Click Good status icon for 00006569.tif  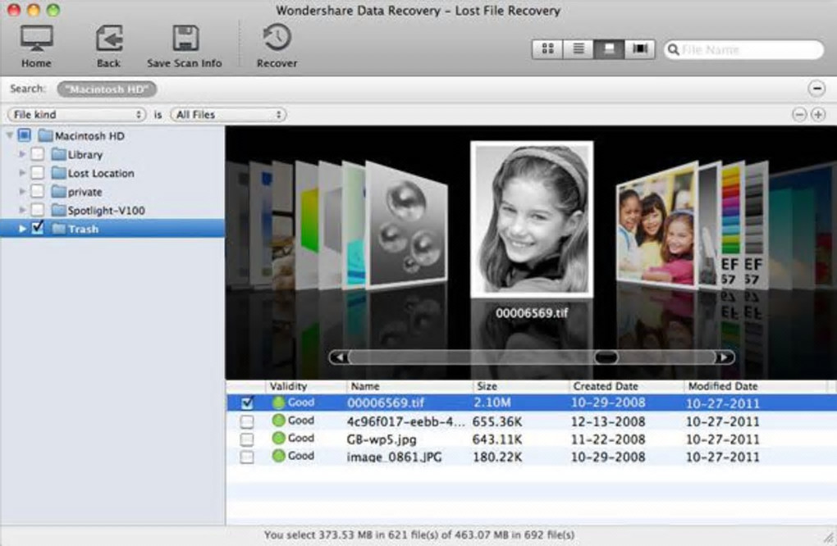tap(278, 403)
